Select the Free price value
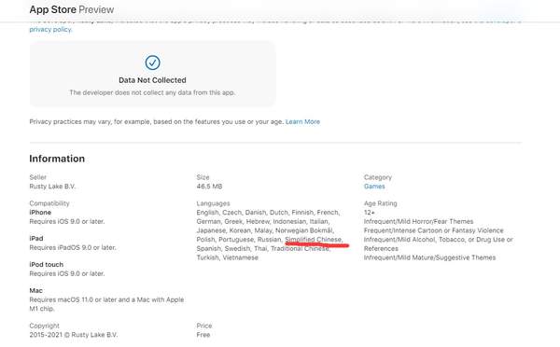Image resolution: width=560 pixels, height=347 pixels. pyautogui.click(x=203, y=335)
